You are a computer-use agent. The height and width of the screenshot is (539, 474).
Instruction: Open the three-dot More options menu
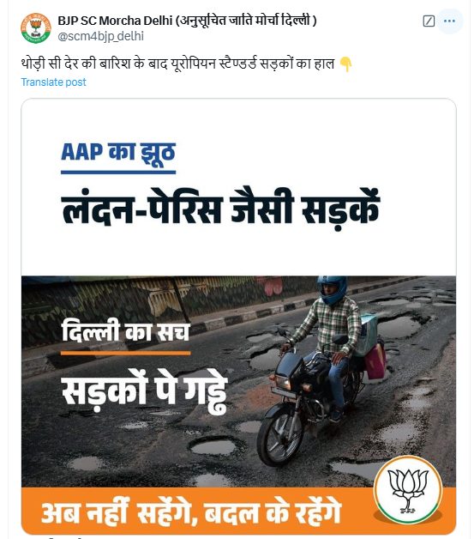tap(449, 21)
